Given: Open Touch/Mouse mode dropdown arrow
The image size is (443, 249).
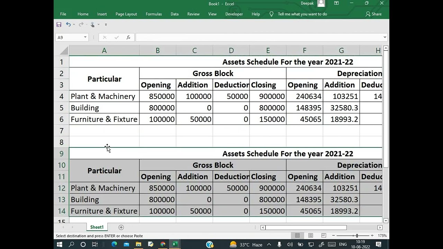Looking at the screenshot, I should 98,25.
